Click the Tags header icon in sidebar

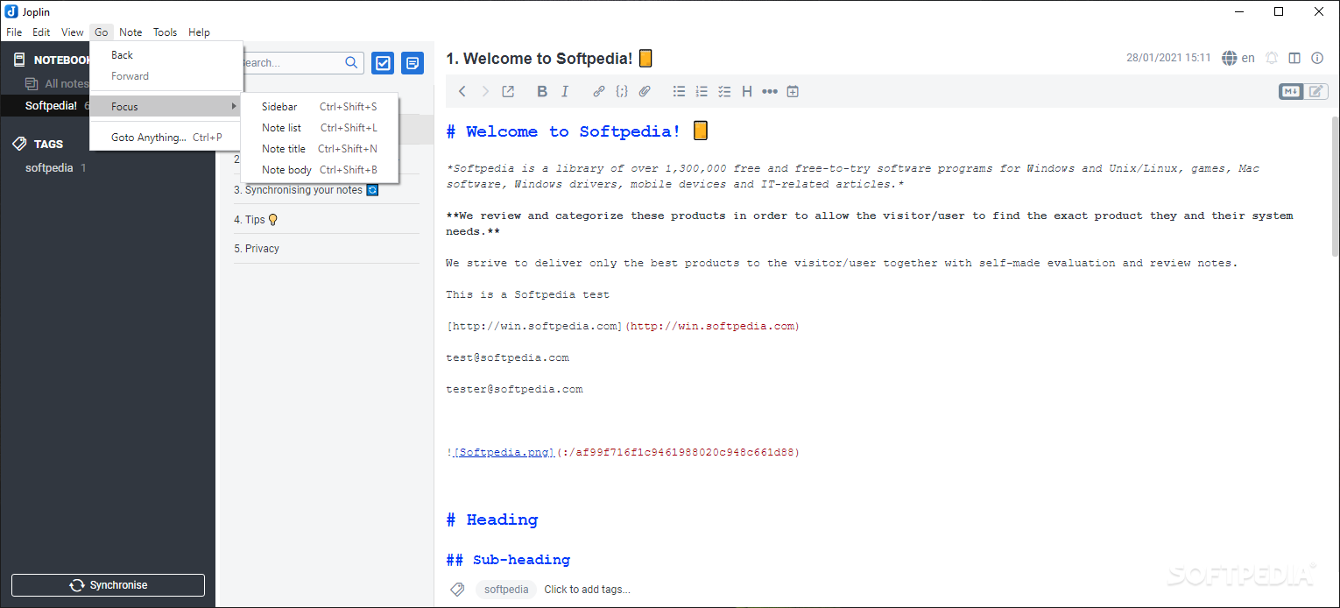[19, 144]
